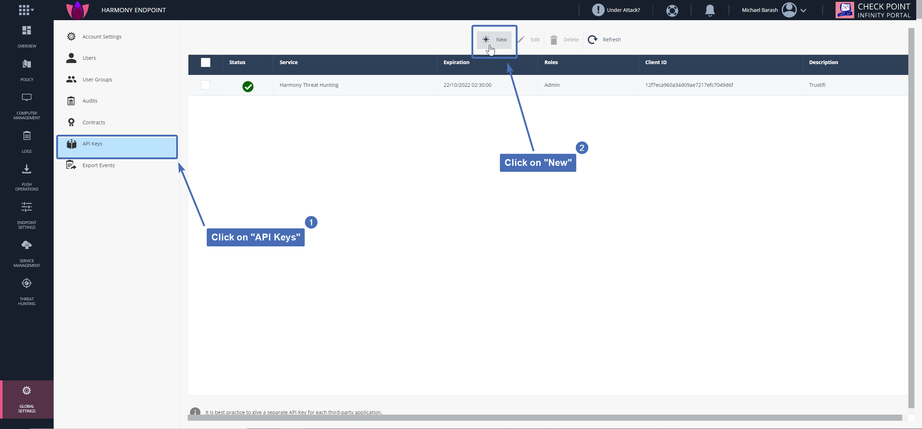This screenshot has width=922, height=429.
Task: Open the Overview dashboard icon
Action: point(27,30)
